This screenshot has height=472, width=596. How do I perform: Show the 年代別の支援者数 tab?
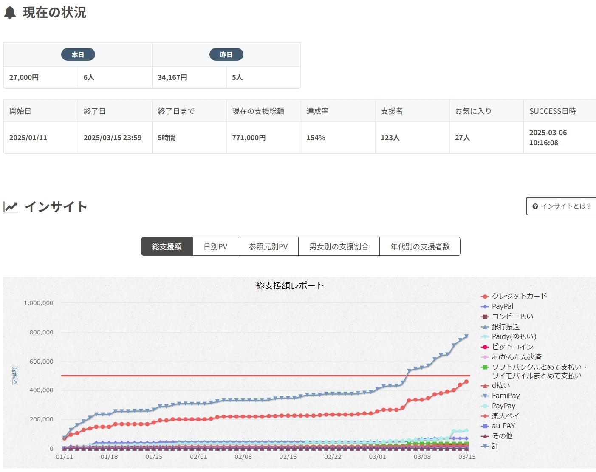point(420,246)
